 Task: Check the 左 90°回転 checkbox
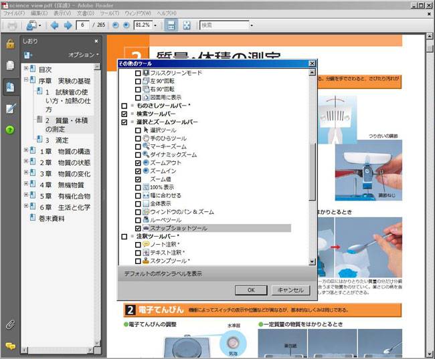click(138, 82)
